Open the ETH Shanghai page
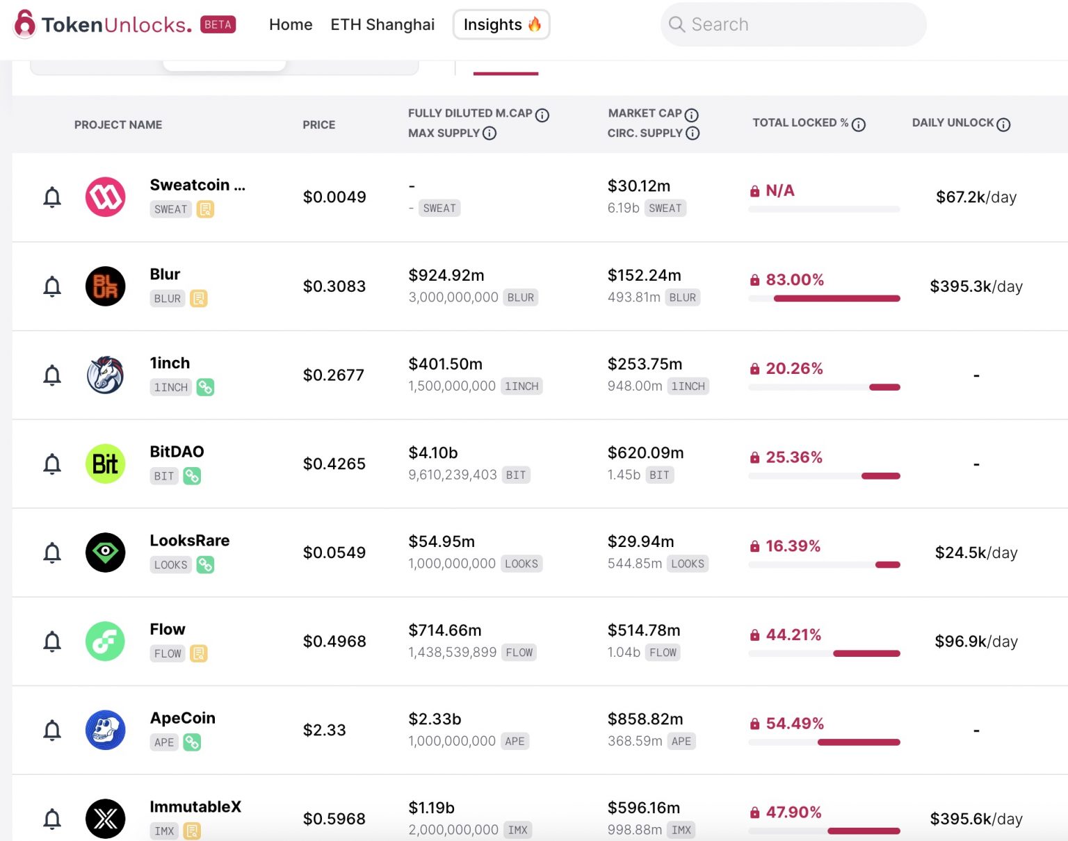The image size is (1068, 841). tap(382, 24)
